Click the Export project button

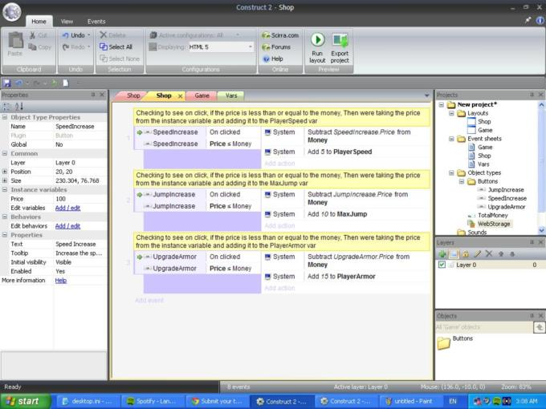[x=340, y=47]
